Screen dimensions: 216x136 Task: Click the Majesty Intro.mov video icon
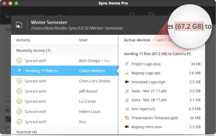[x=127, y=127]
